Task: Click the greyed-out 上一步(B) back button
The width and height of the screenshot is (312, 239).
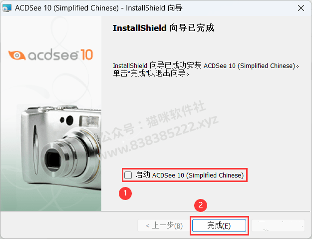Action: pos(164,225)
